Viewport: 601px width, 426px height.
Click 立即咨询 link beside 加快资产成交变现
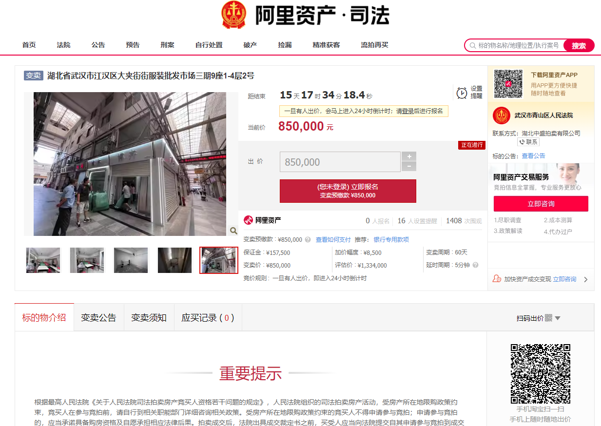(x=564, y=279)
